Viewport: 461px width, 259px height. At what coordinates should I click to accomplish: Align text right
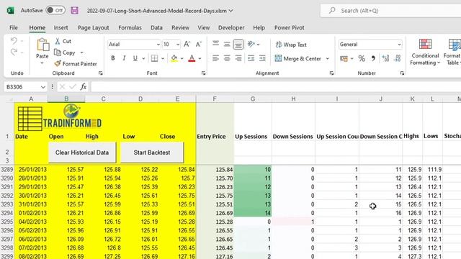pos(238,58)
